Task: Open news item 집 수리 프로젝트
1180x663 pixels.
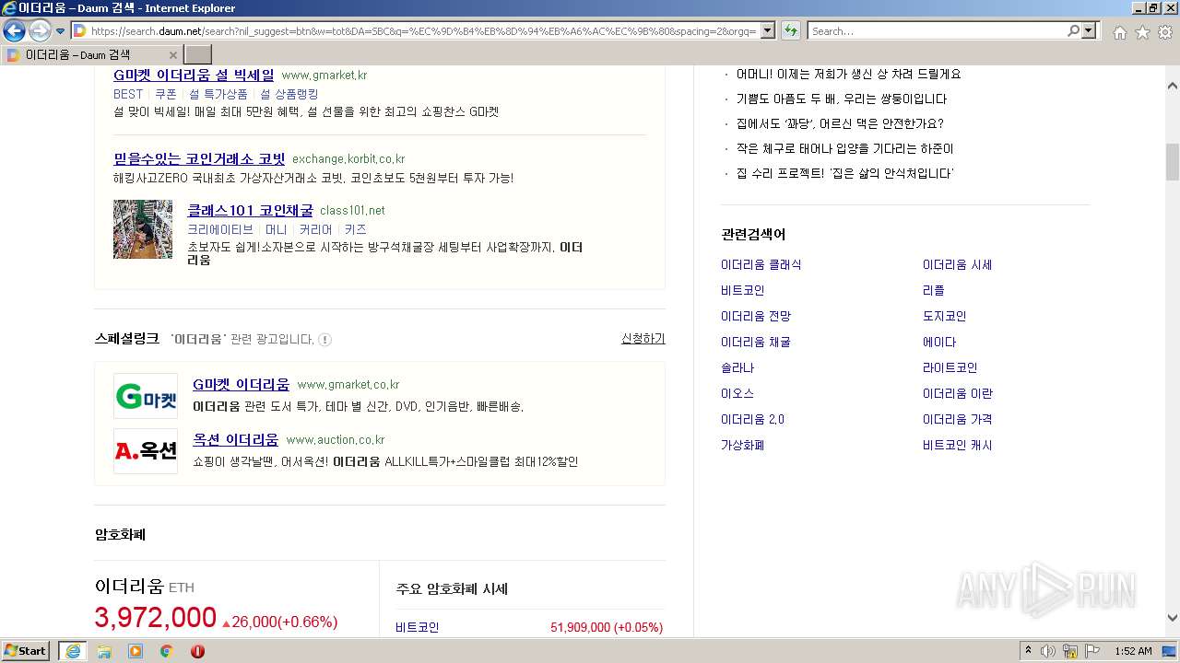Action: click(x=844, y=173)
